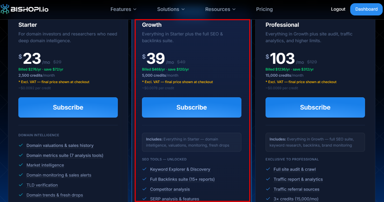
Task: Click checkmark icon beside TLD verification
Action: coord(21,185)
